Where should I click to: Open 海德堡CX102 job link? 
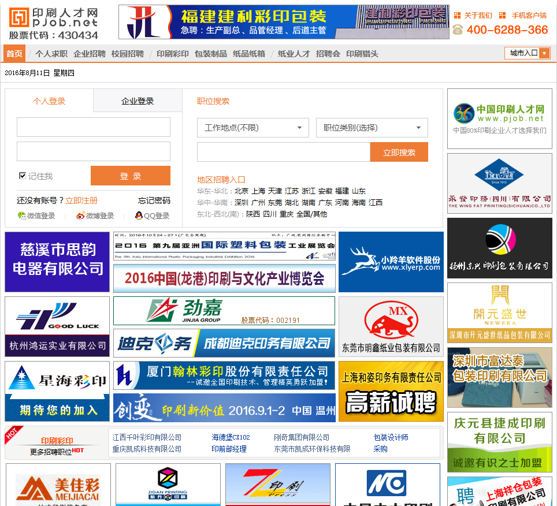pos(231,437)
